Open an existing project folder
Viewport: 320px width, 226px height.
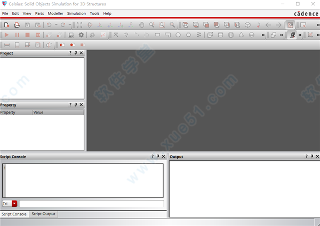coord(17,25)
